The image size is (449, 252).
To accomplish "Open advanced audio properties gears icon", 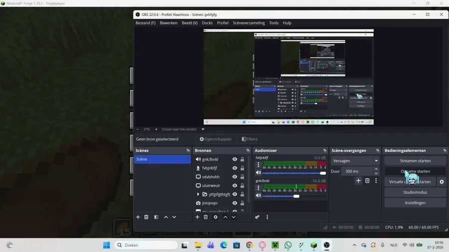I will [257, 217].
